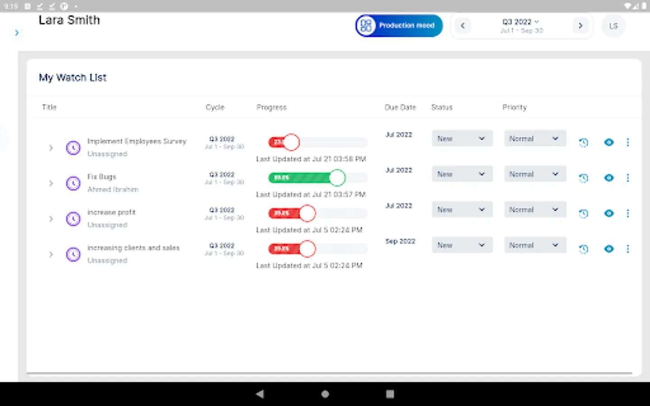Open more options menu for Fix Bugs
Viewport: 650px width, 406px height.
click(x=628, y=178)
